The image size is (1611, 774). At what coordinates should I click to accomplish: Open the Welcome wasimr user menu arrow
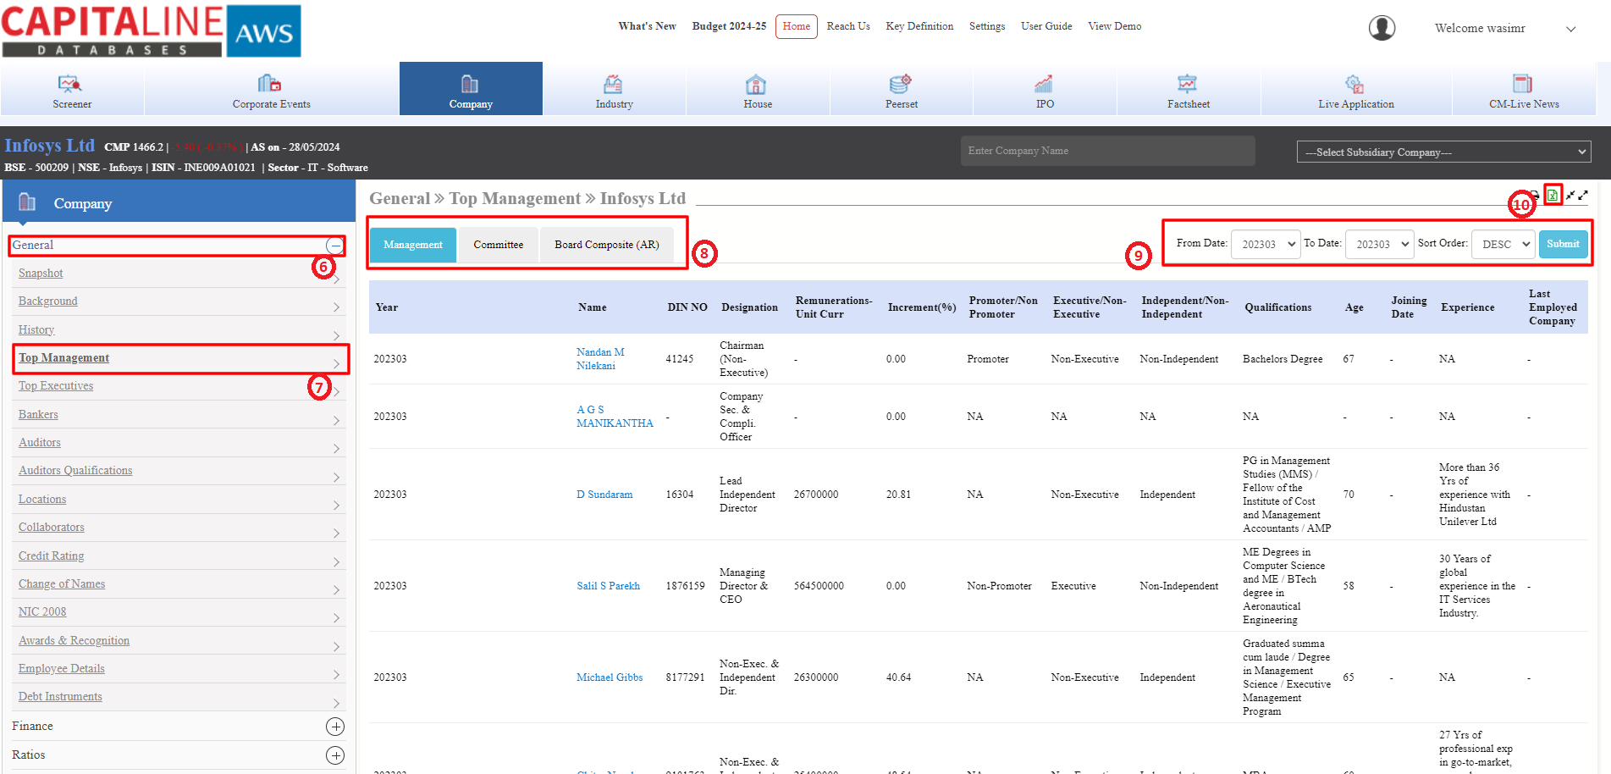(x=1570, y=29)
